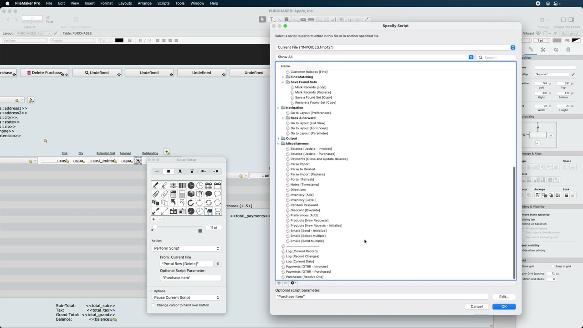The image size is (583, 328).
Task: Open the Scripts menu
Action: (163, 3)
